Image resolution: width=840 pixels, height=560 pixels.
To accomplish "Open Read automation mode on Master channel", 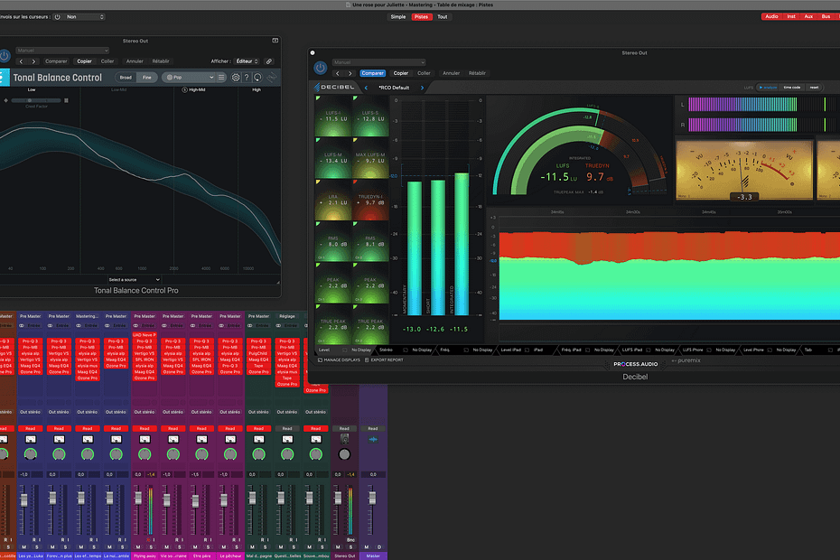I will (373, 429).
